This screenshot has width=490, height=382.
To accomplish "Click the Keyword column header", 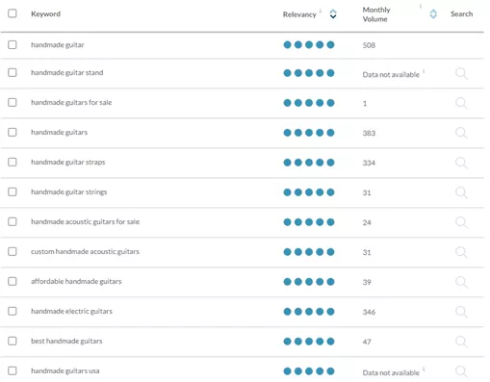I will point(45,13).
